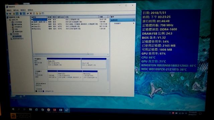Select the Acer (C:) volume row
214x120 pixels.
[70, 24]
